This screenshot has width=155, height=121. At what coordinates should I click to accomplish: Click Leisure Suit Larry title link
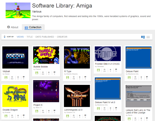point(138,111)
